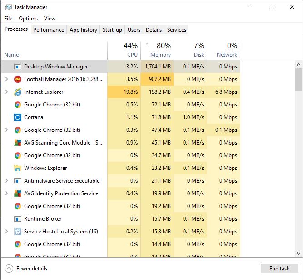
Task: Click the End task button
Action: click(279, 268)
